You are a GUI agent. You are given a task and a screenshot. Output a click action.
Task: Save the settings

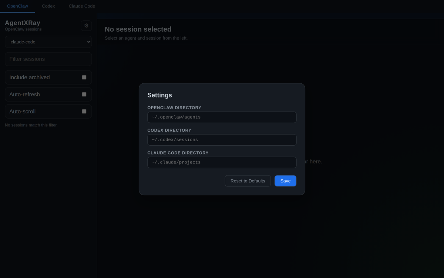[285, 181]
